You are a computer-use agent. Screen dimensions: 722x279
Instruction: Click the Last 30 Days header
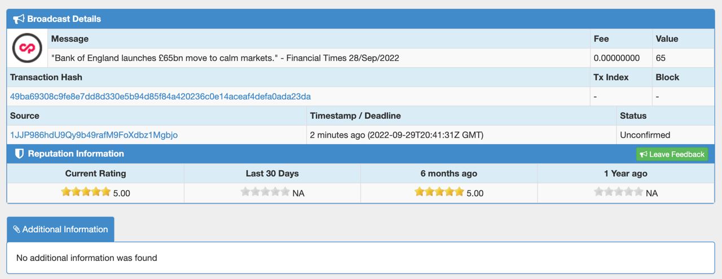coord(272,174)
